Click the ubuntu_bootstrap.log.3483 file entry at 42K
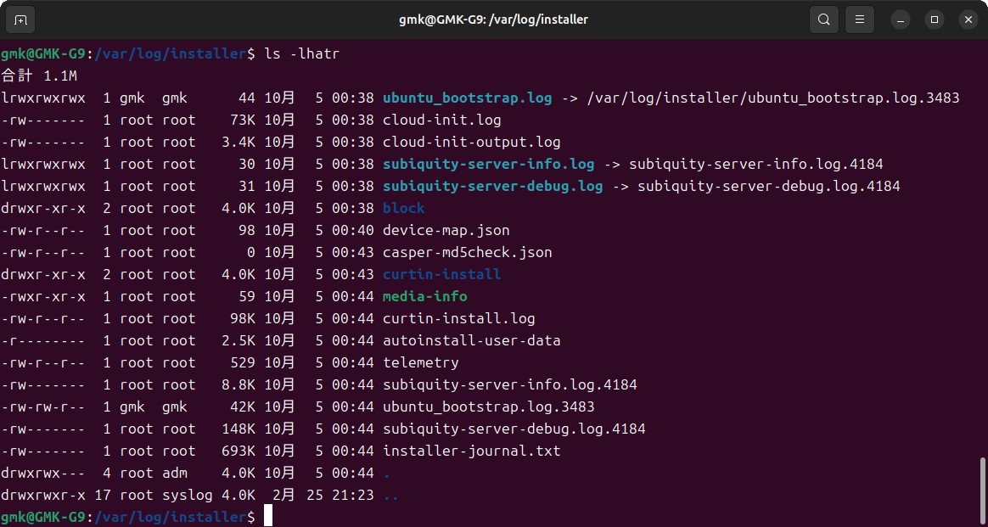 pyautogui.click(x=488, y=406)
